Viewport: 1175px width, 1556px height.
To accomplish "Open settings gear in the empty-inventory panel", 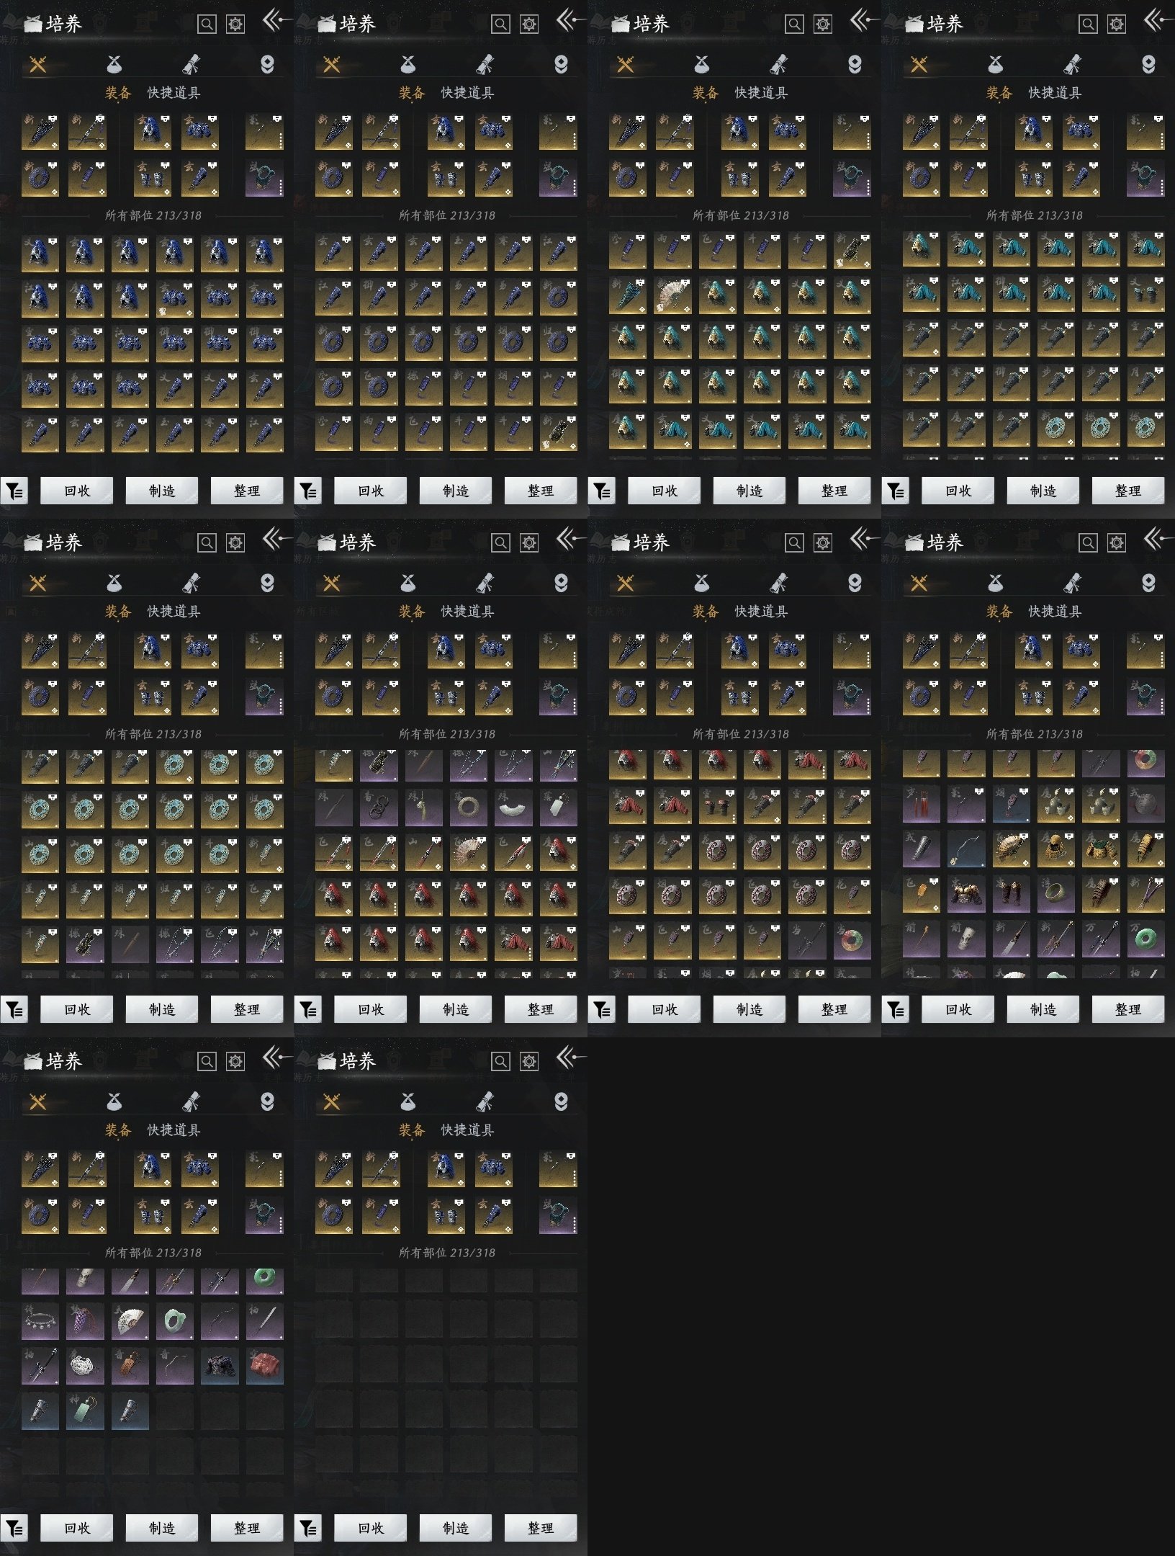I will tap(529, 1061).
